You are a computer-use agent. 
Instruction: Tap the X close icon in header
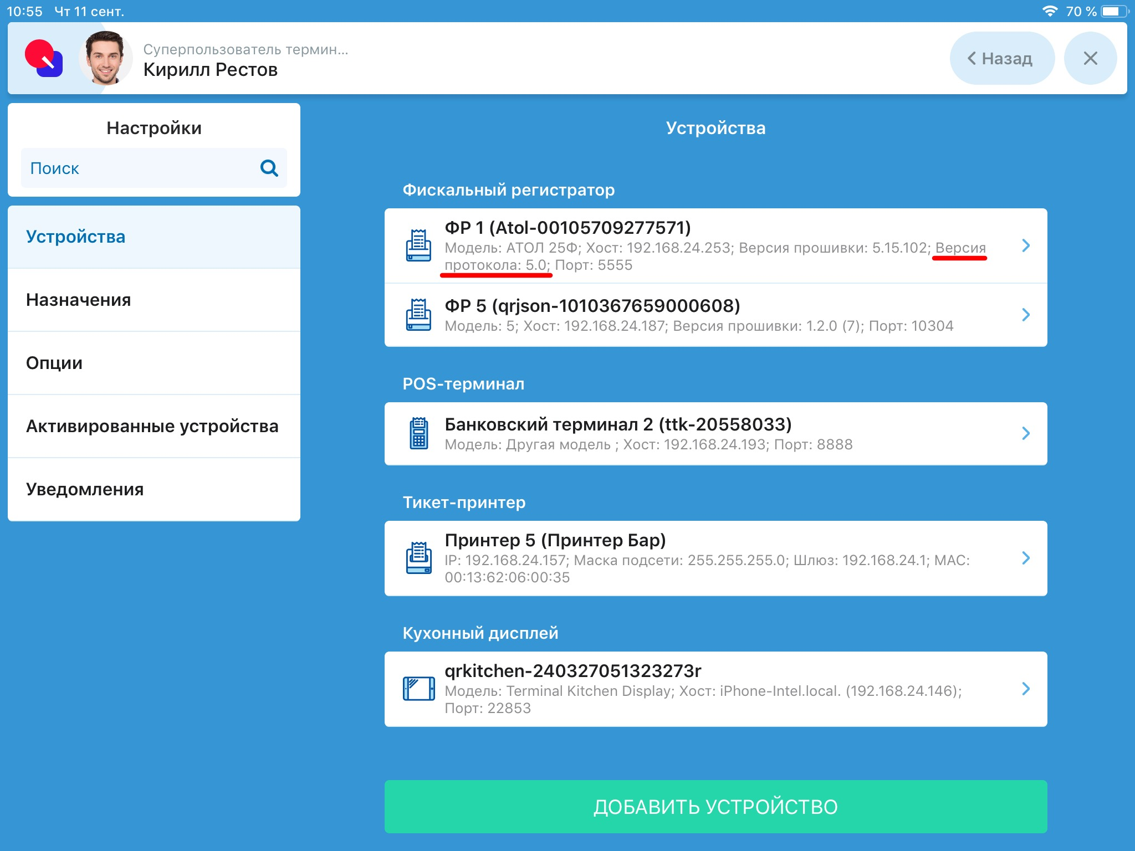click(x=1090, y=58)
